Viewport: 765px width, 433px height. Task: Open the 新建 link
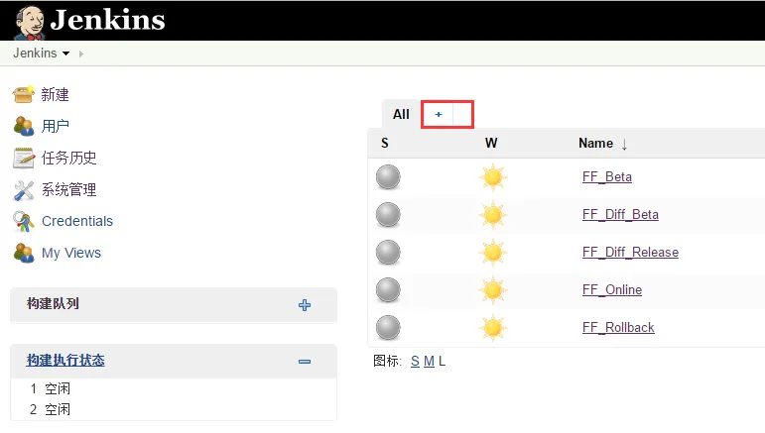coord(55,94)
